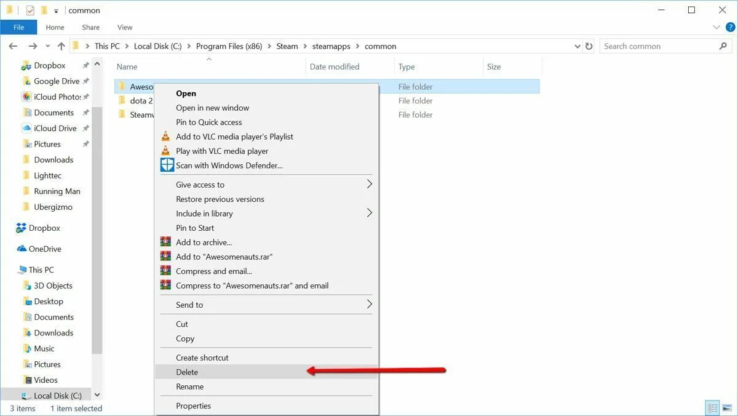
Task: Open iCloud Photos in the sidebar
Action: coord(57,97)
